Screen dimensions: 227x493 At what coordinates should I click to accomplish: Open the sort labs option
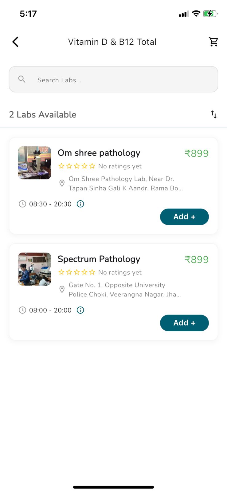[x=214, y=115]
